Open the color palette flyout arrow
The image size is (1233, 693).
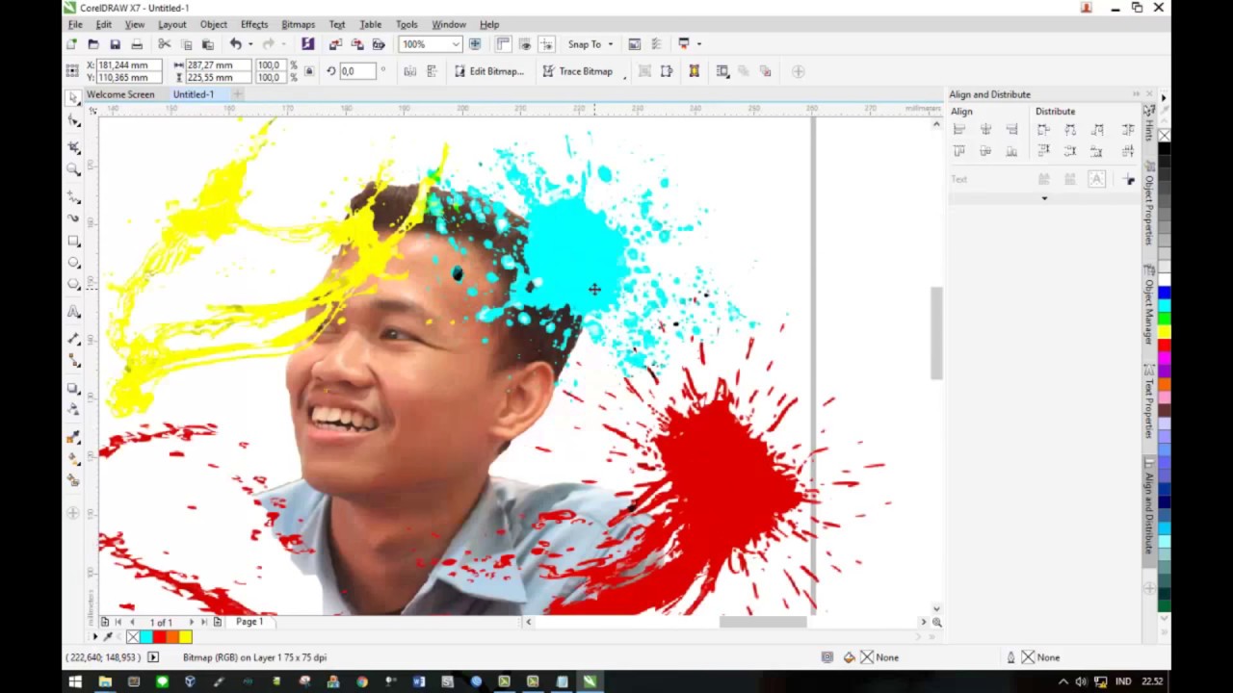(x=1164, y=98)
